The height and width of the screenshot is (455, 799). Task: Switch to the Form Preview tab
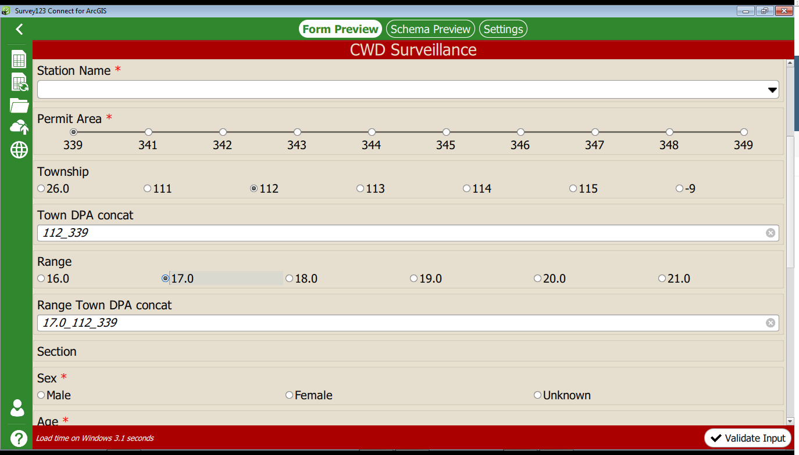pos(341,29)
